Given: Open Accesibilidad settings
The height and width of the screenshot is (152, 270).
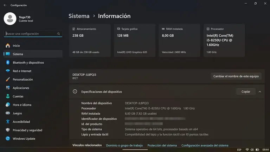Looking at the screenshot, I should point(33,121).
